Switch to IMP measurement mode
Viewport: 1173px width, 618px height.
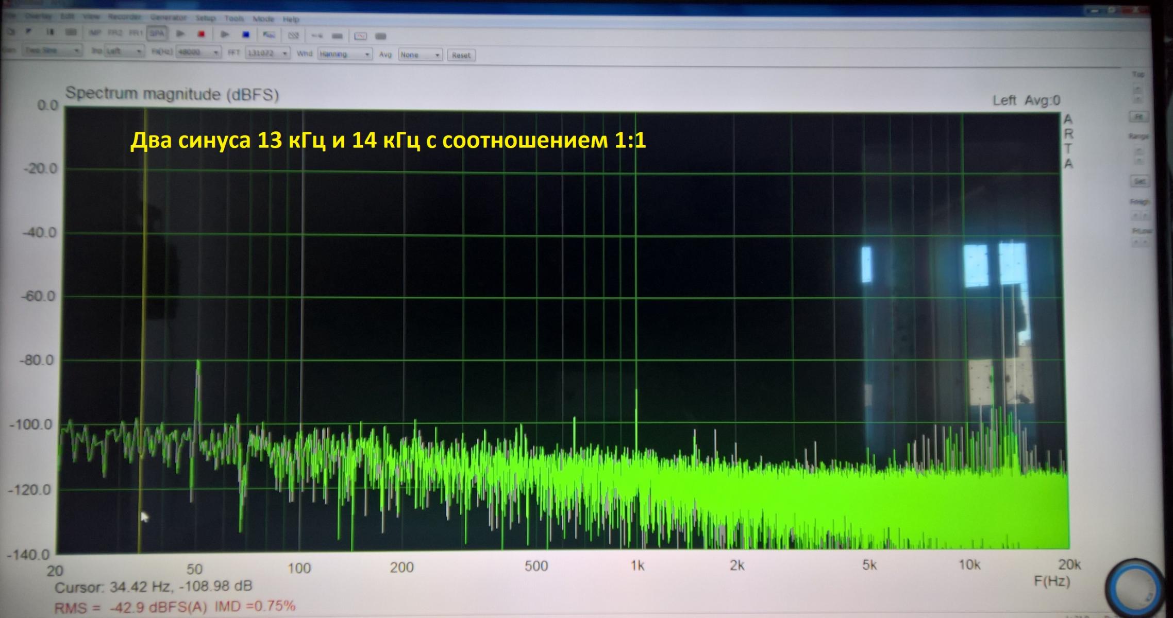click(95, 32)
